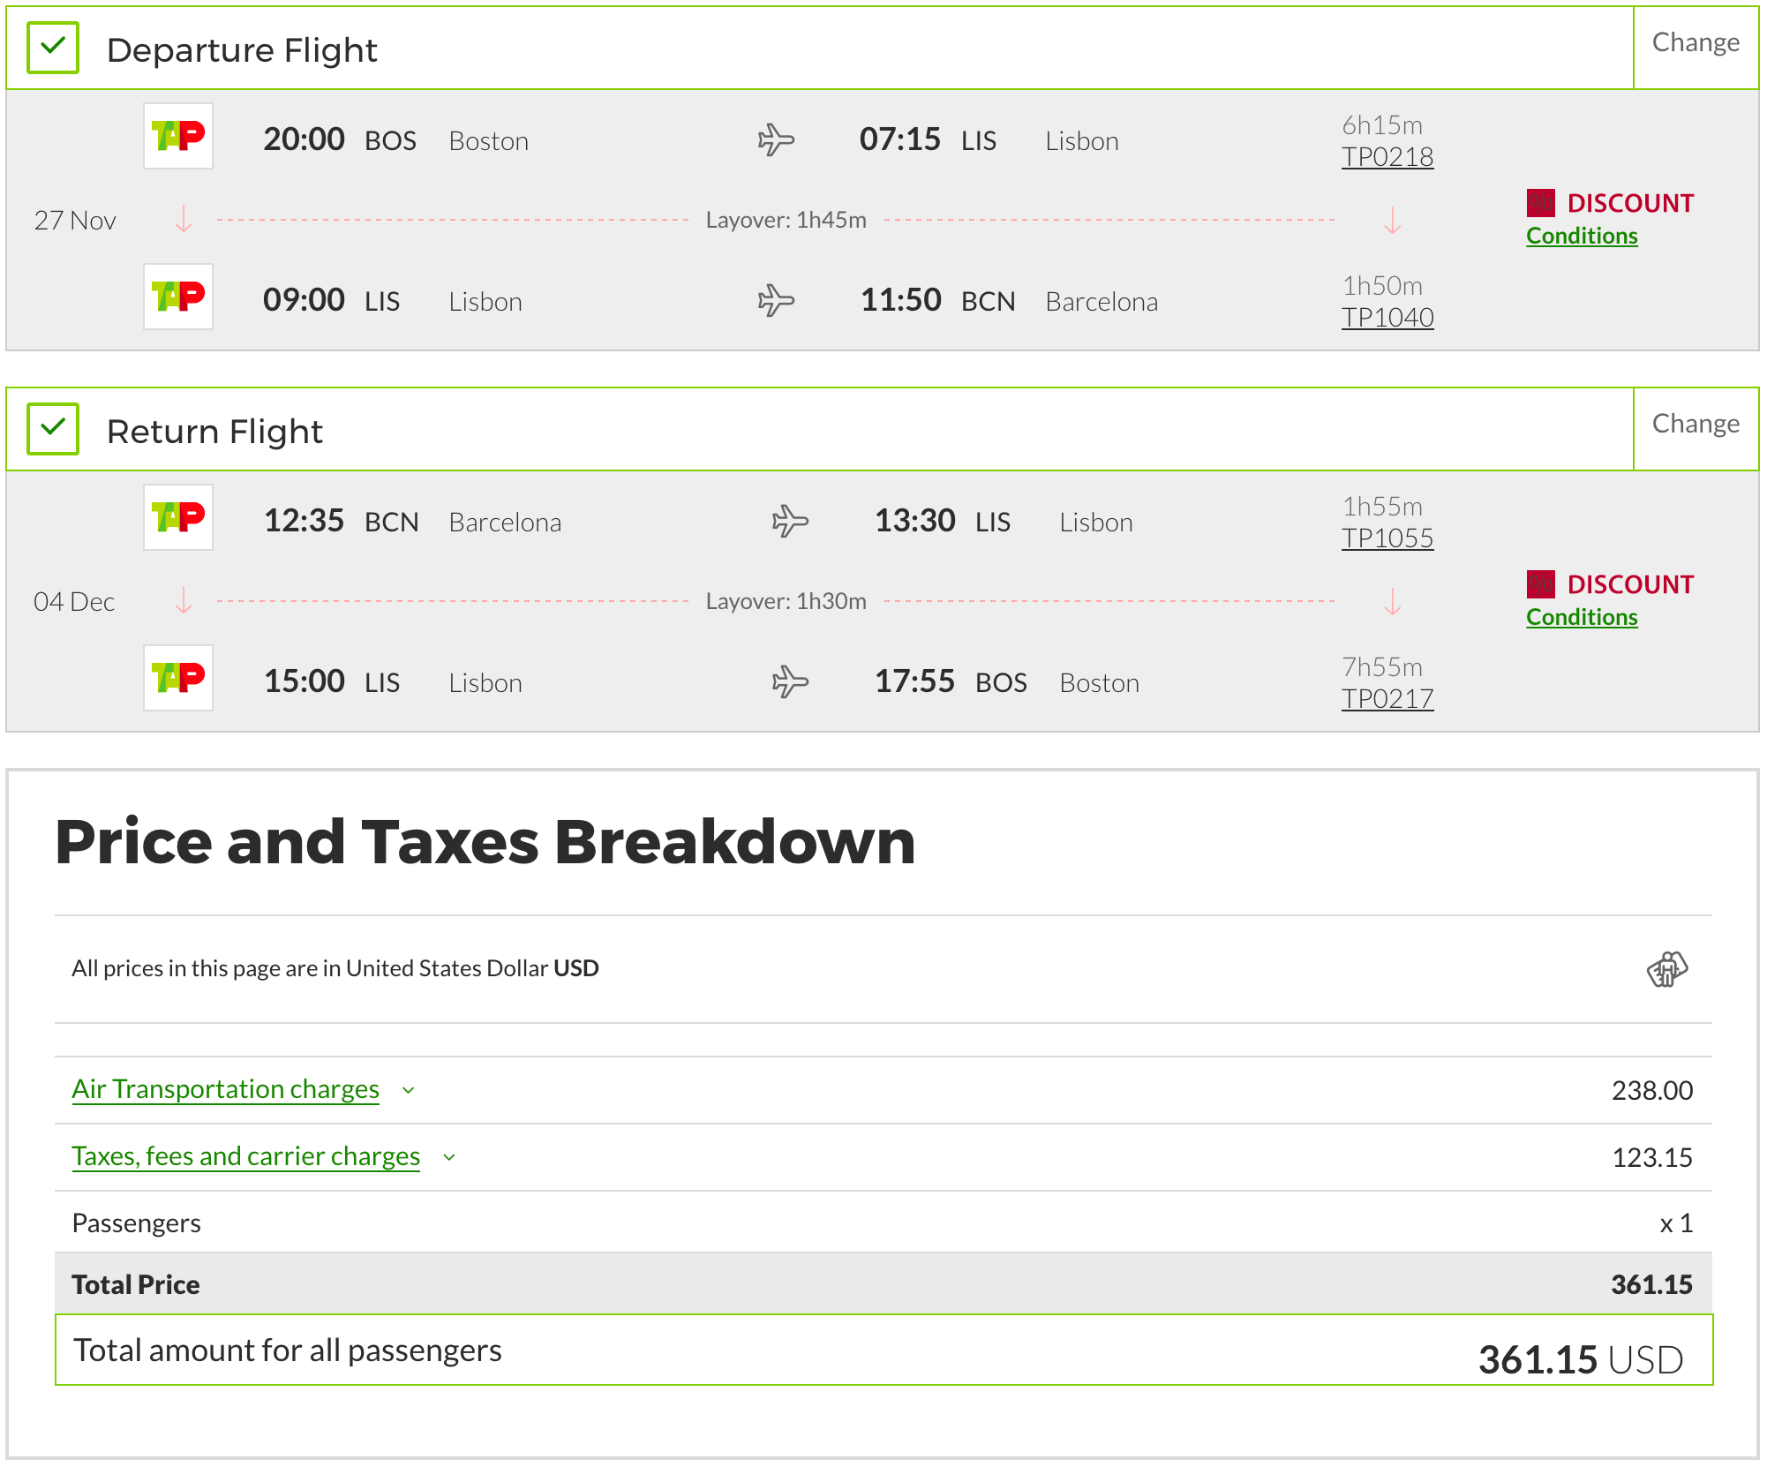Expand Air Transportation charges details
Screen dimensions: 1767x1467
coord(226,1089)
